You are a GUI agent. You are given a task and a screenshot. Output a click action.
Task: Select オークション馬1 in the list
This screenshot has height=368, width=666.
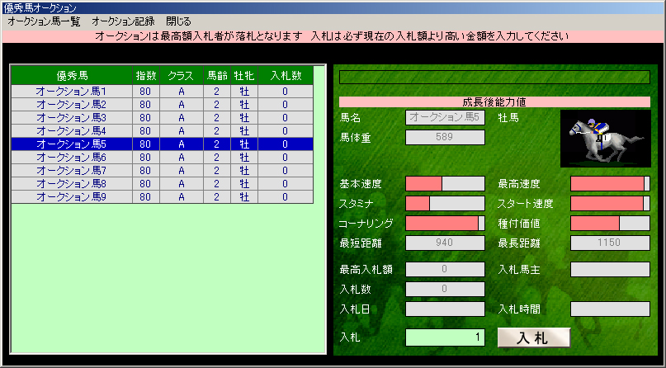[71, 92]
